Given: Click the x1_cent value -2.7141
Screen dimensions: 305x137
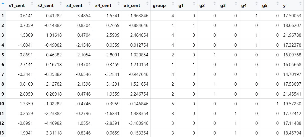Looking at the screenshot, I should coord(26,65).
